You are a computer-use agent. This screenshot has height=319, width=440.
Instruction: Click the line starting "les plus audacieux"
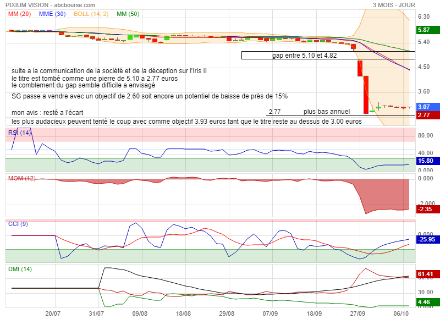(186, 122)
